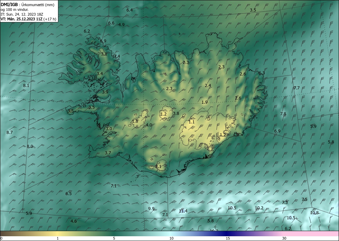The width and height of the screenshot is (339, 241).
Task: Click the 6.5 value on the map
Action: [x=68, y=194]
